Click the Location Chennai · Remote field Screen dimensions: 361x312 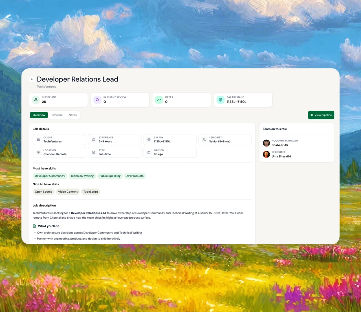coord(60,152)
